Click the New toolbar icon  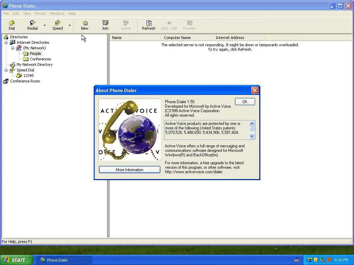[x=85, y=23]
